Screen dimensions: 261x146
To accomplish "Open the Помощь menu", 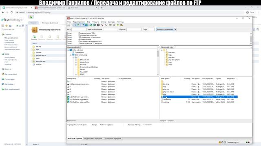I will (x=120, y=22).
